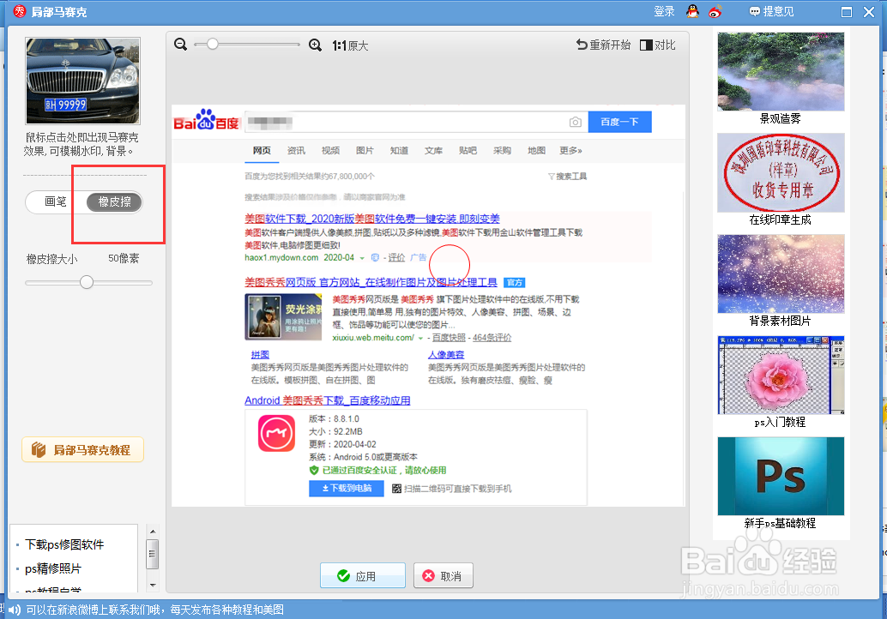This screenshot has width=887, height=619.
Task: Click the camera icon in Baidu search box
Action: point(576,122)
